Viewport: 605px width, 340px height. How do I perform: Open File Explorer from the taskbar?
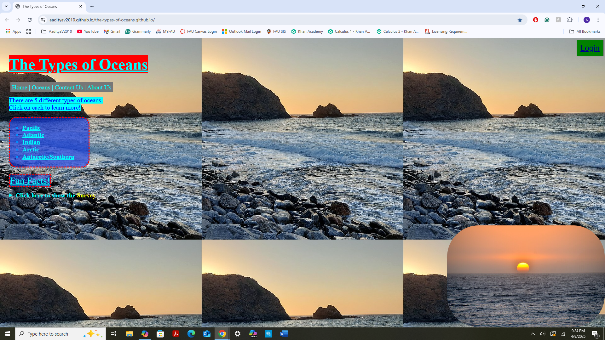pyautogui.click(x=129, y=334)
